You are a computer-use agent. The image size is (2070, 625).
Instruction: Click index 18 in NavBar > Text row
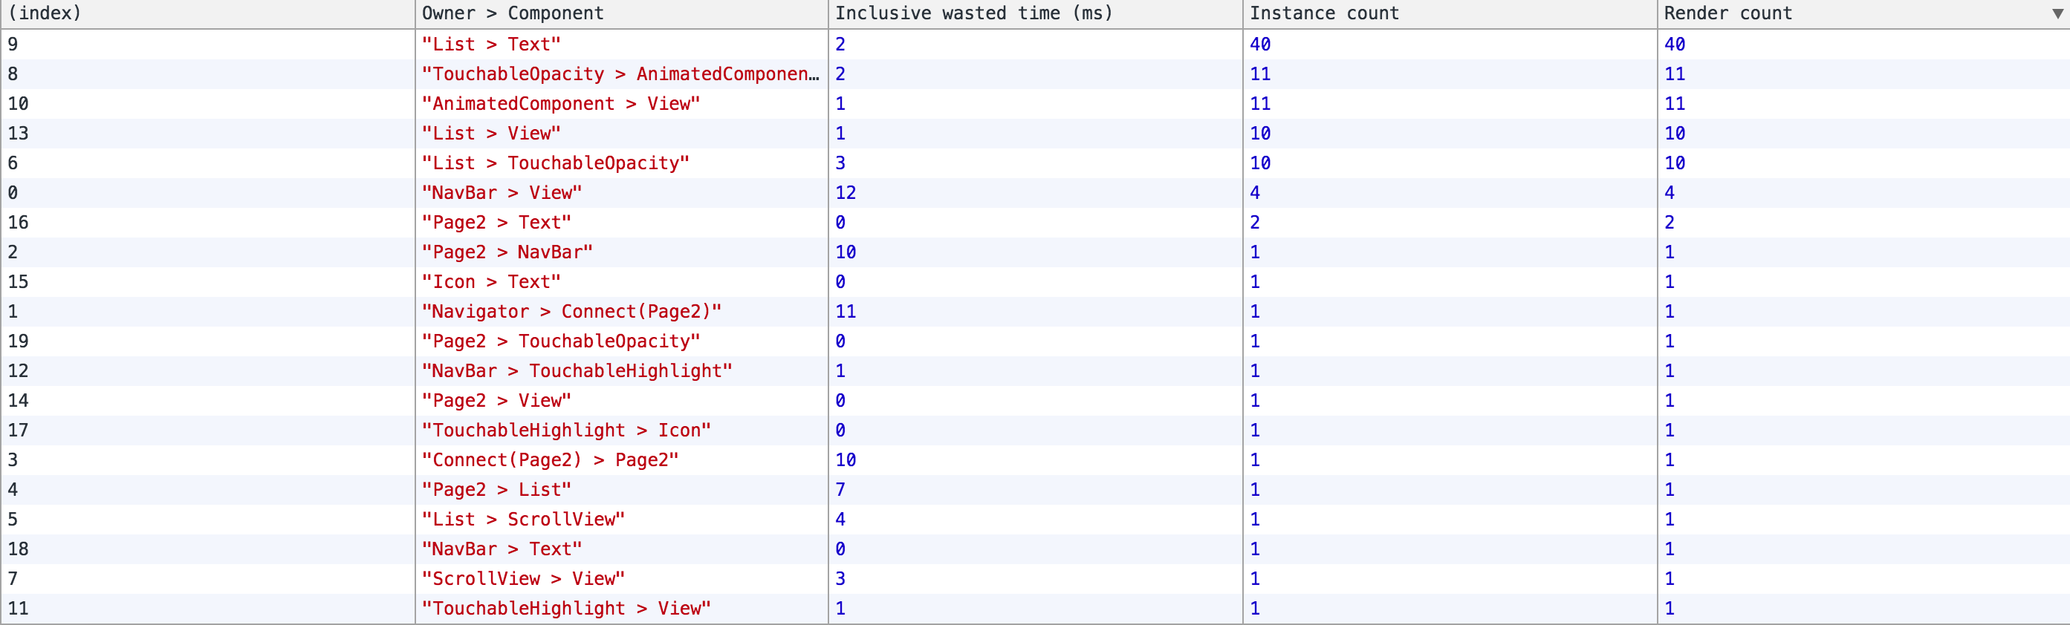point(19,549)
